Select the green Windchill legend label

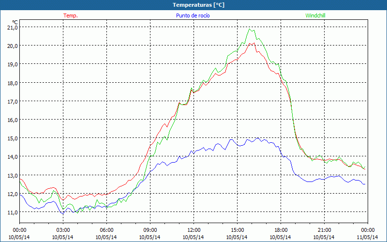(x=315, y=15)
